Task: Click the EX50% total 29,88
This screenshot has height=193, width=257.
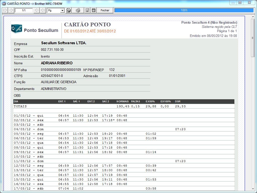Action: 151,106
